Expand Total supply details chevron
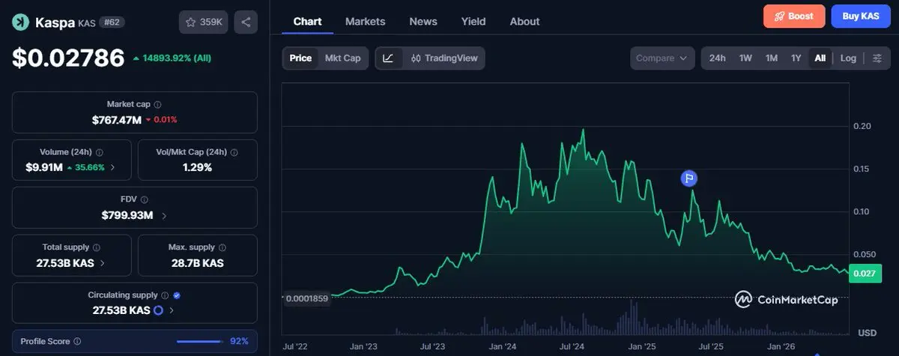899x356 pixels. (x=103, y=263)
